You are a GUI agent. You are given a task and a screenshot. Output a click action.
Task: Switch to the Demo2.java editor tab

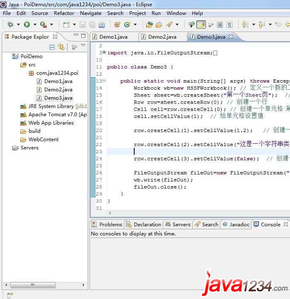pyautogui.click(x=162, y=37)
